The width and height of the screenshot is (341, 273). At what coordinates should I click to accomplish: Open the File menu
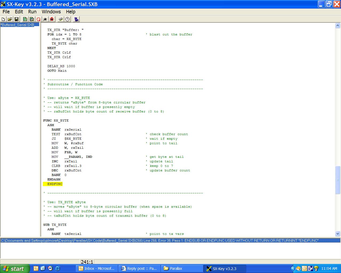tap(6, 12)
